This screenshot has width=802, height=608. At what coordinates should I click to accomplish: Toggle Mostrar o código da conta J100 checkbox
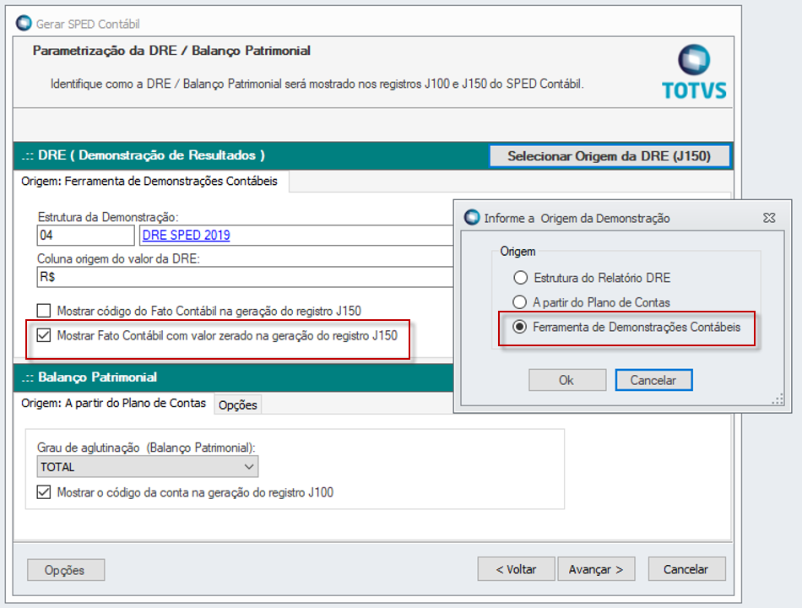pos(44,492)
